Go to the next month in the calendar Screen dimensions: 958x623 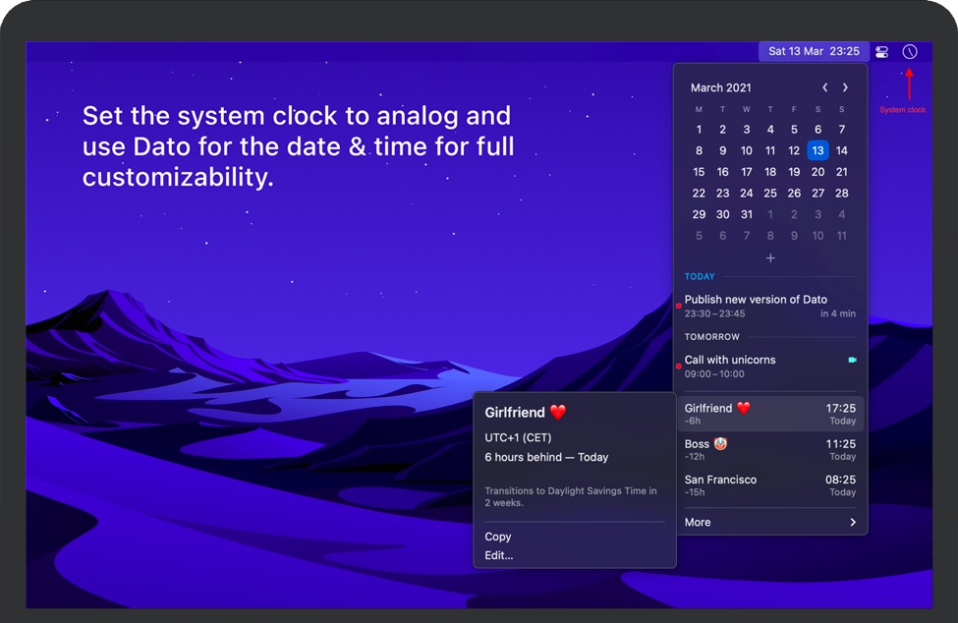point(845,87)
